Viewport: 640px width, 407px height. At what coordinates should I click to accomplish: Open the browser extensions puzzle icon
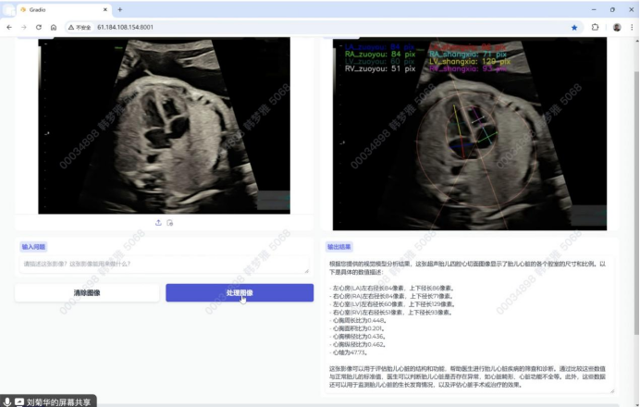pyautogui.click(x=595, y=28)
